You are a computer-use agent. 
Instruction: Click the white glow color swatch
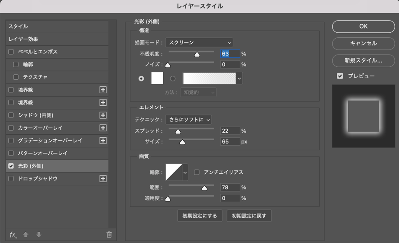point(157,78)
